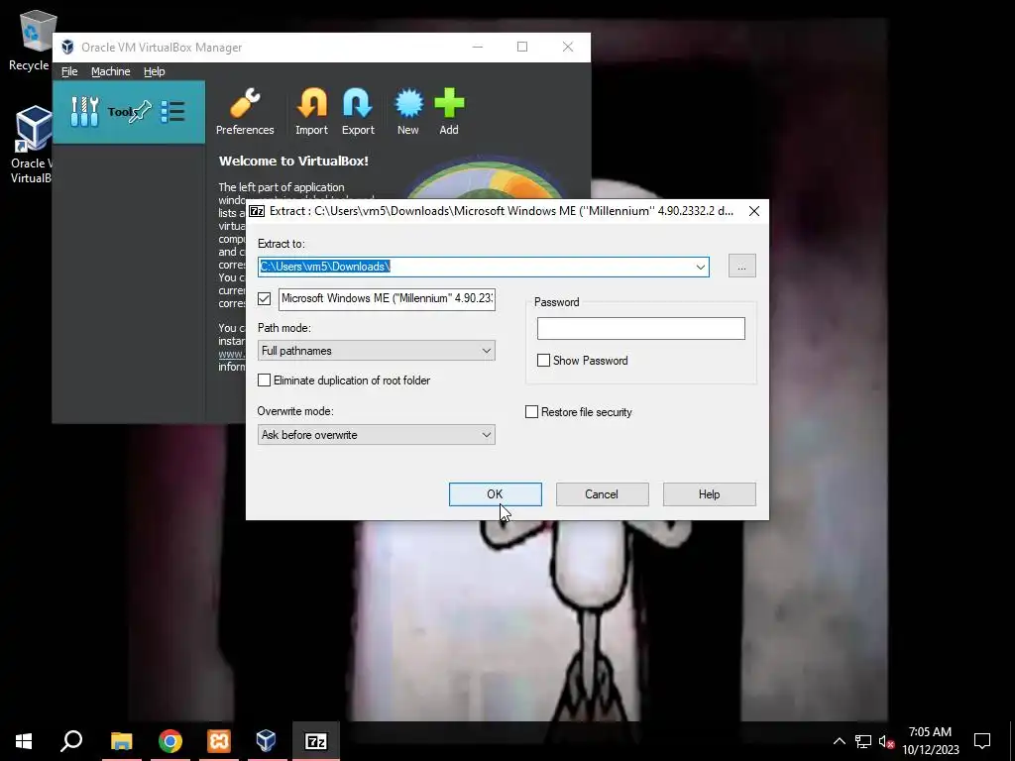Viewport: 1015px width, 761px height.
Task: Click the Password input field
Action: pyautogui.click(x=641, y=328)
